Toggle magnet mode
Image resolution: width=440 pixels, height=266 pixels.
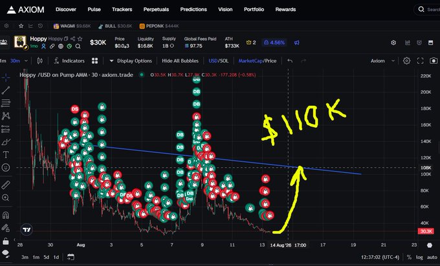click(6, 215)
